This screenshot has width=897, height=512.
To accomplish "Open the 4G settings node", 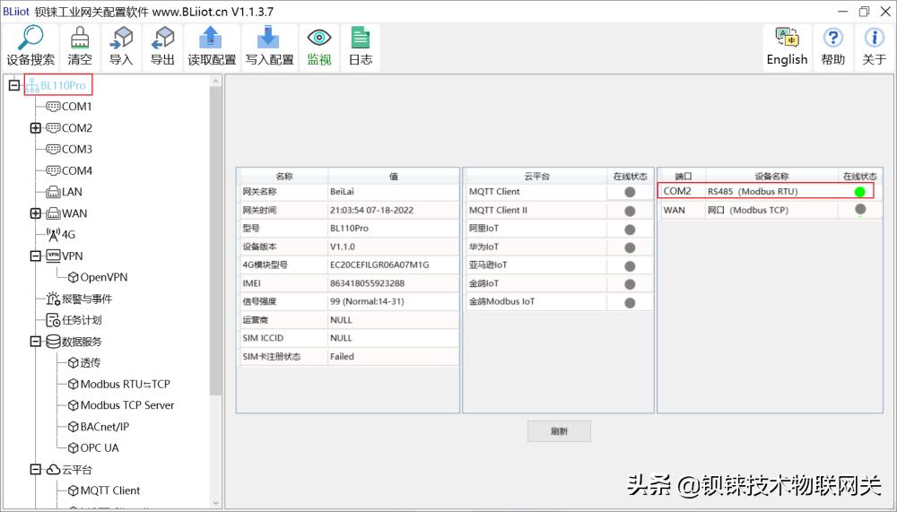I will pos(61,235).
